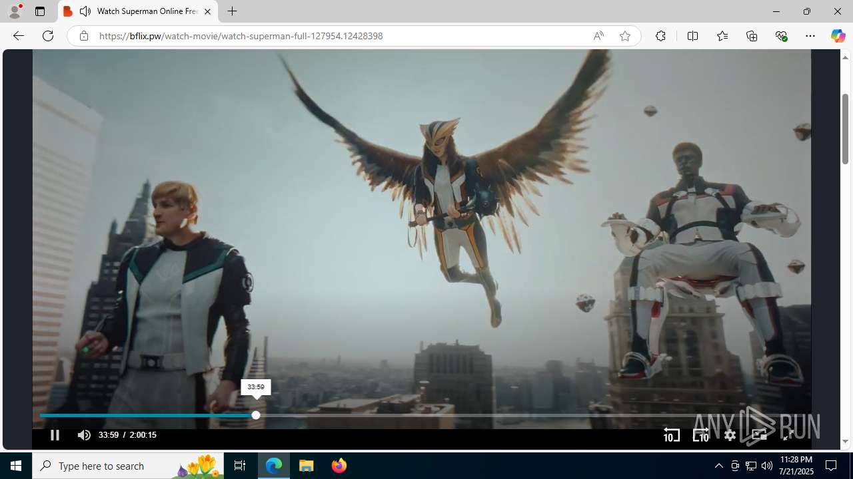Open the Collections panel
This screenshot has height=479, width=853.
click(752, 36)
